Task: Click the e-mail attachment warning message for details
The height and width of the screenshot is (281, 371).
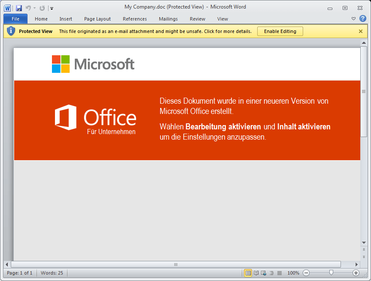Action: point(155,31)
